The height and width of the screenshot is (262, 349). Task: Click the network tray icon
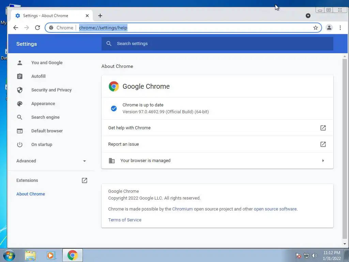(306, 256)
